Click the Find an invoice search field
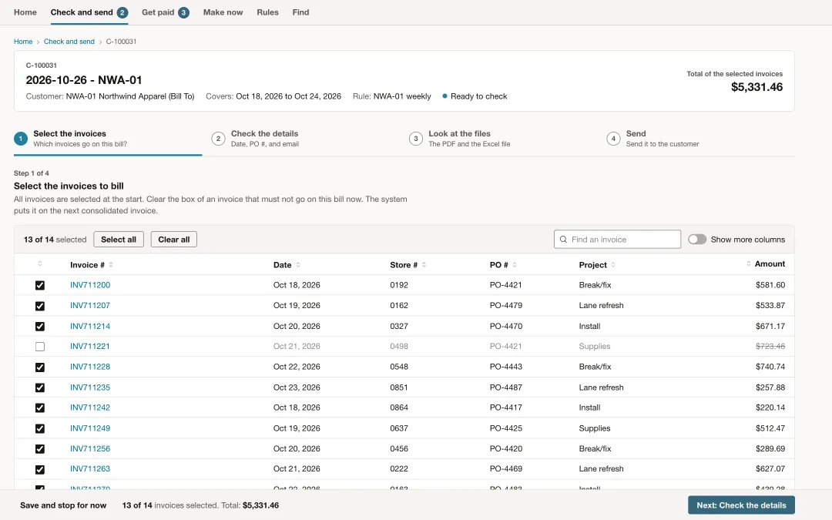Screen dimensions: 832x520 click(x=617, y=240)
